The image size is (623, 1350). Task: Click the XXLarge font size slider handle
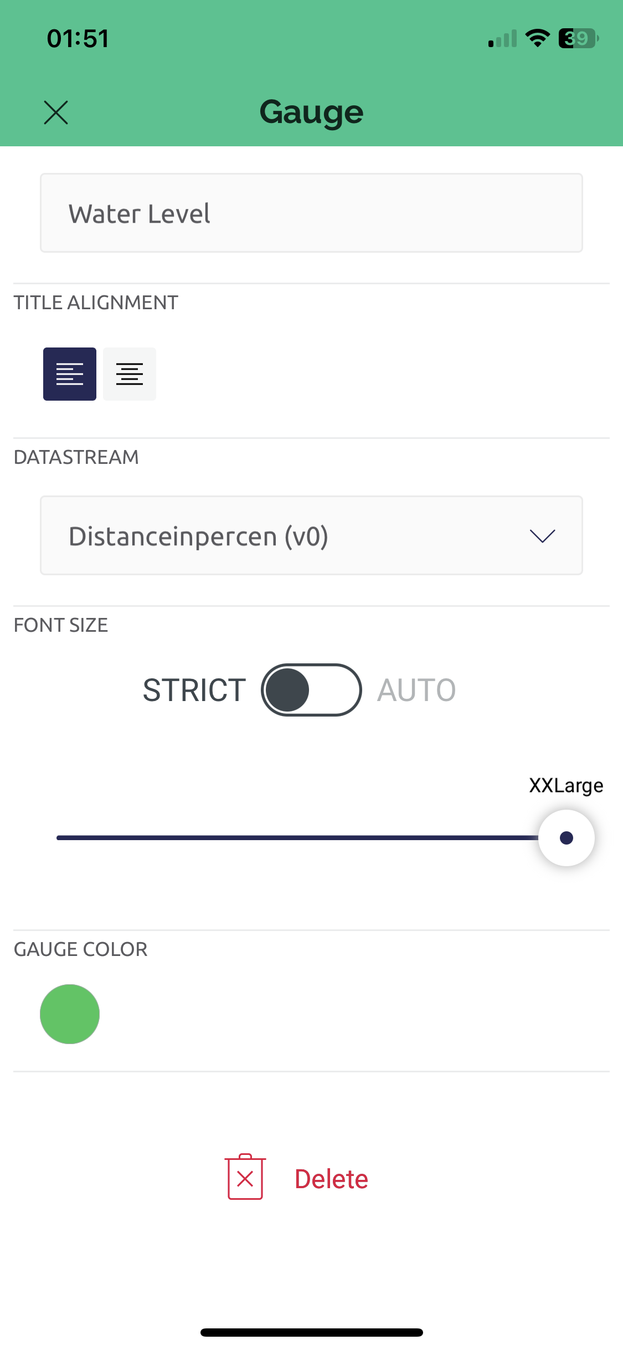click(x=567, y=838)
